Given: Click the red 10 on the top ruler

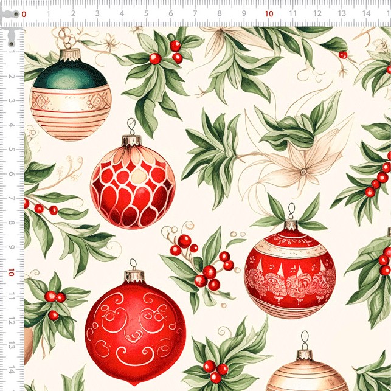Looking at the screenshot, I should pos(269,13).
